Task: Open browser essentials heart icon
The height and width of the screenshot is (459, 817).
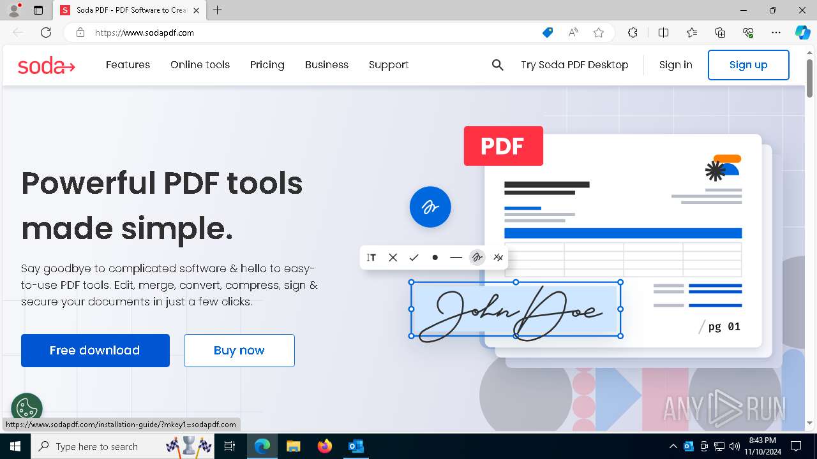Action: coord(749,33)
